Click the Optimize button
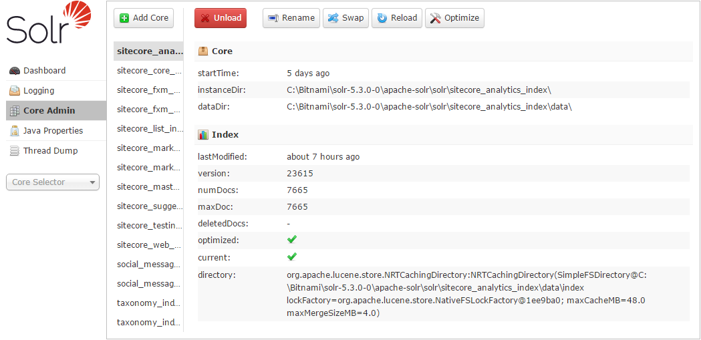Screen dimensions: 701x340 pyautogui.click(x=454, y=18)
